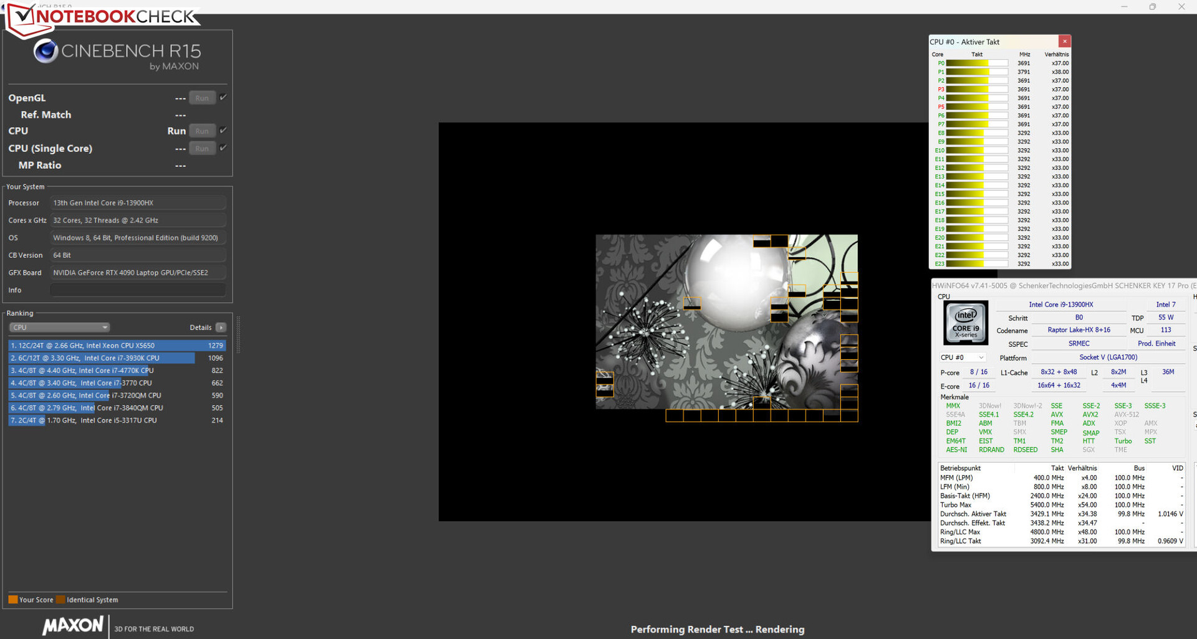
Task: Click the E-core 16 / 16 value
Action: click(978, 386)
